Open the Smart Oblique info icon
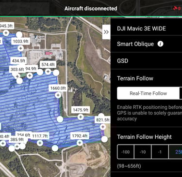 (x=160, y=44)
